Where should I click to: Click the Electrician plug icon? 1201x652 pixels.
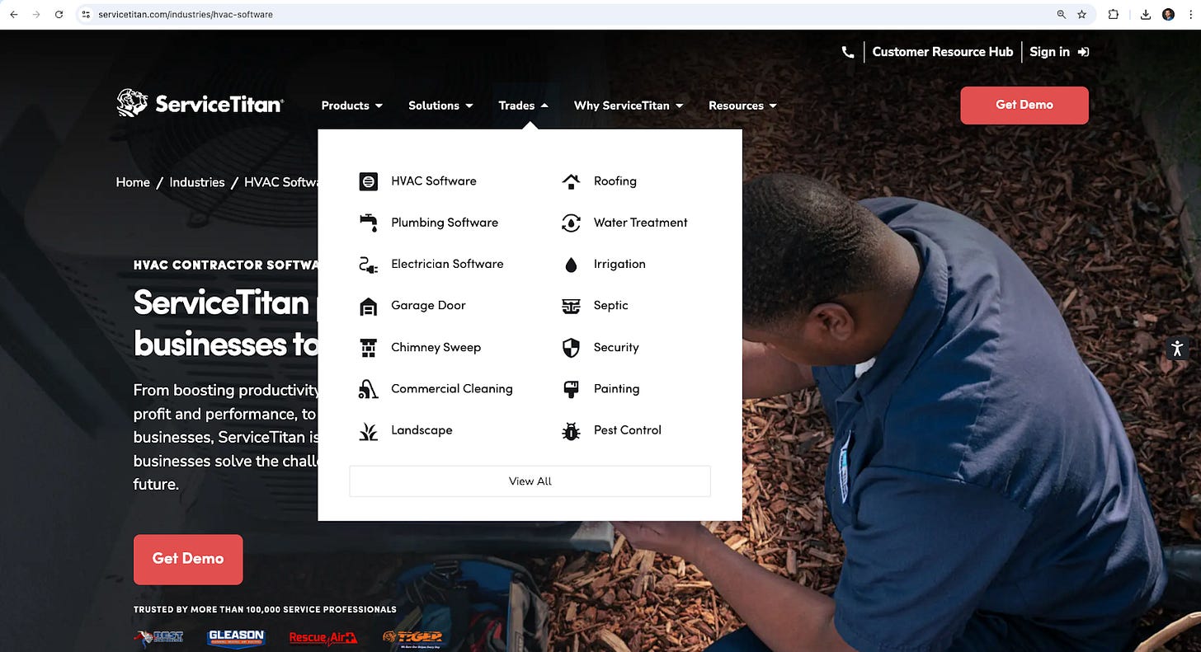pyautogui.click(x=369, y=265)
